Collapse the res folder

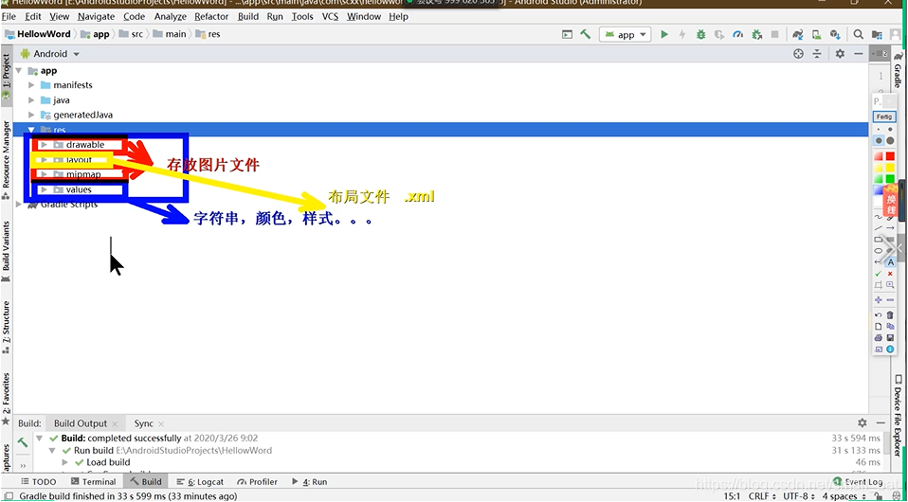31,130
